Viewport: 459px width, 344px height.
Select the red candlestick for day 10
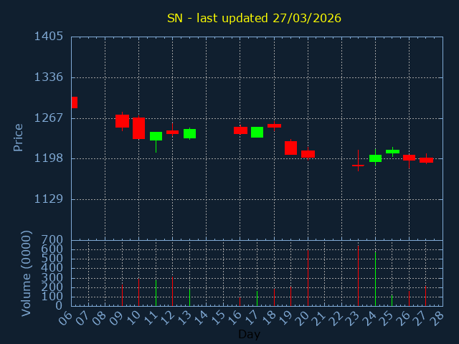pos(138,128)
